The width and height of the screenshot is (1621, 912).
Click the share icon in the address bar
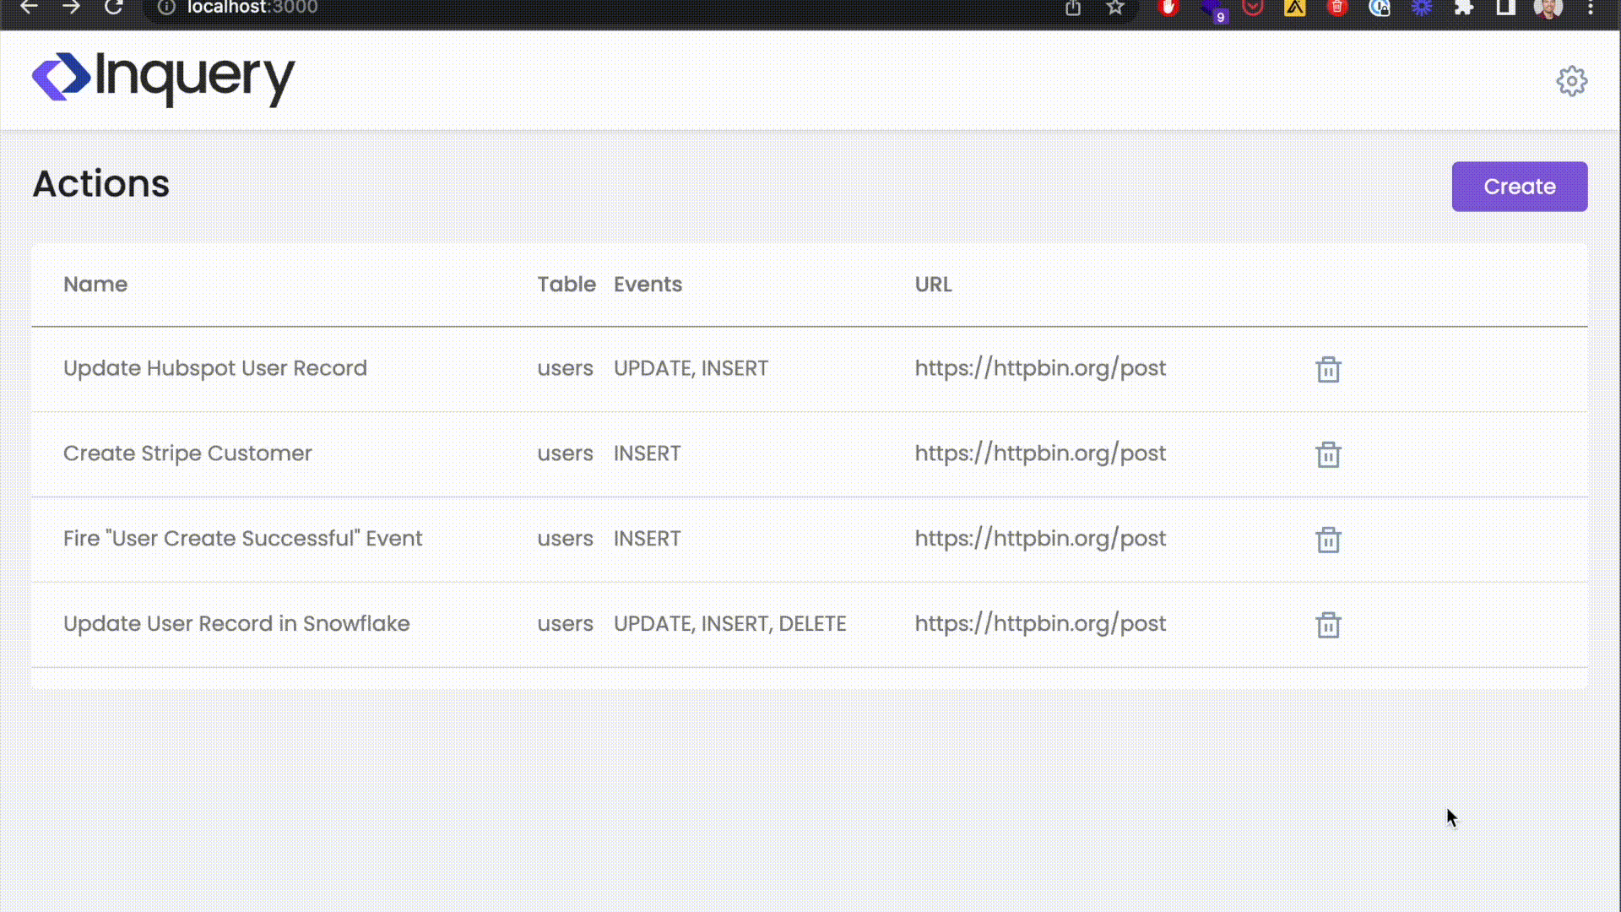pos(1073,8)
